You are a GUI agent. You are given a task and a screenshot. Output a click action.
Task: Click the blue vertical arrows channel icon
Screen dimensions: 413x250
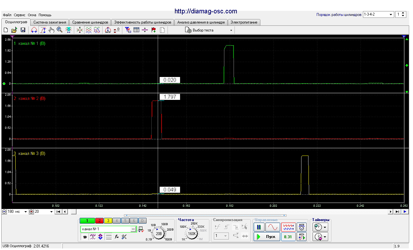tap(100, 237)
